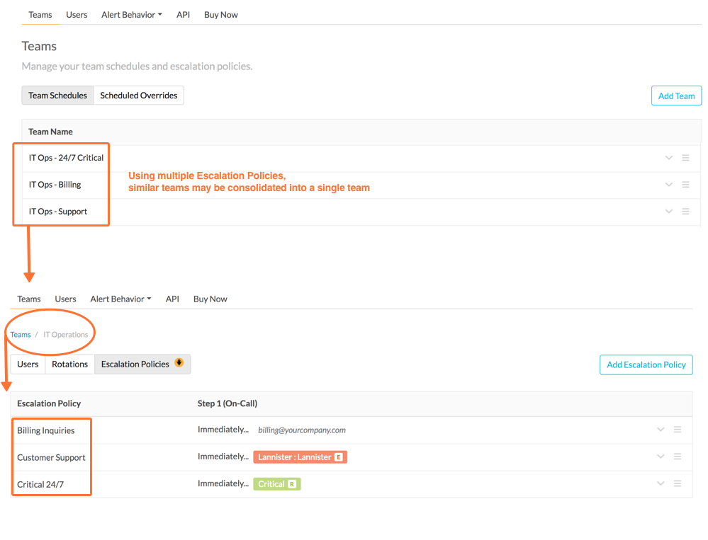The width and height of the screenshot is (708, 540).
Task: Click the large Teams page heading
Action: (39, 47)
